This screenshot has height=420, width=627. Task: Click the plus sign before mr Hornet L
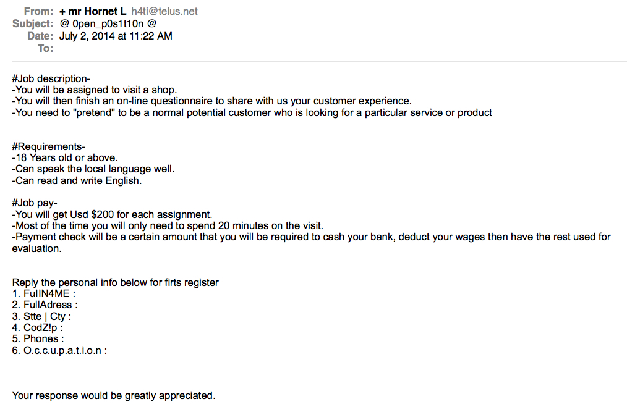pyautogui.click(x=62, y=12)
